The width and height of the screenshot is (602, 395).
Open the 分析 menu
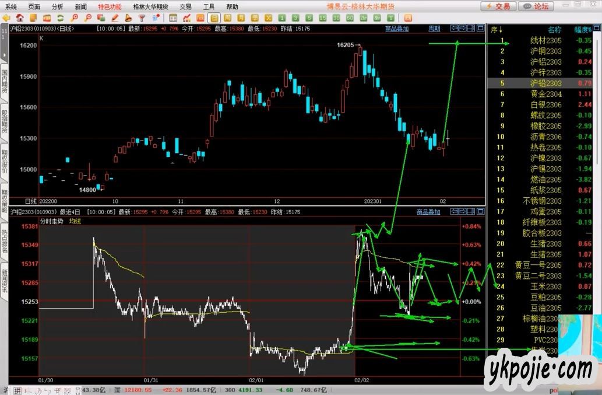[x=57, y=6]
